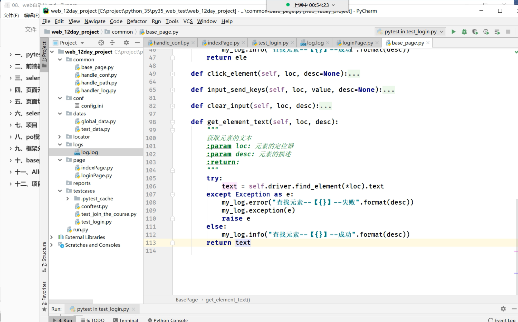This screenshot has height=322, width=518.
Task: Open the Refactor menu
Action: click(137, 21)
